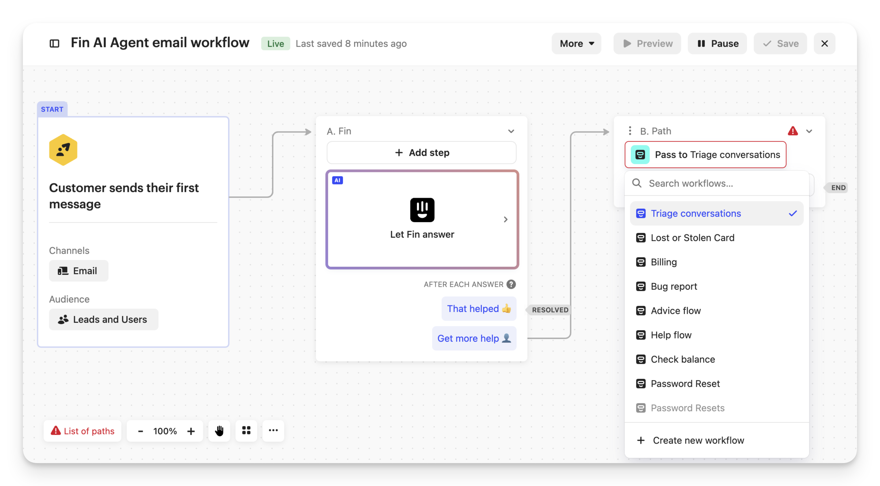The height and width of the screenshot is (486, 880).
Task: Close the workflow editor
Action: click(x=824, y=43)
